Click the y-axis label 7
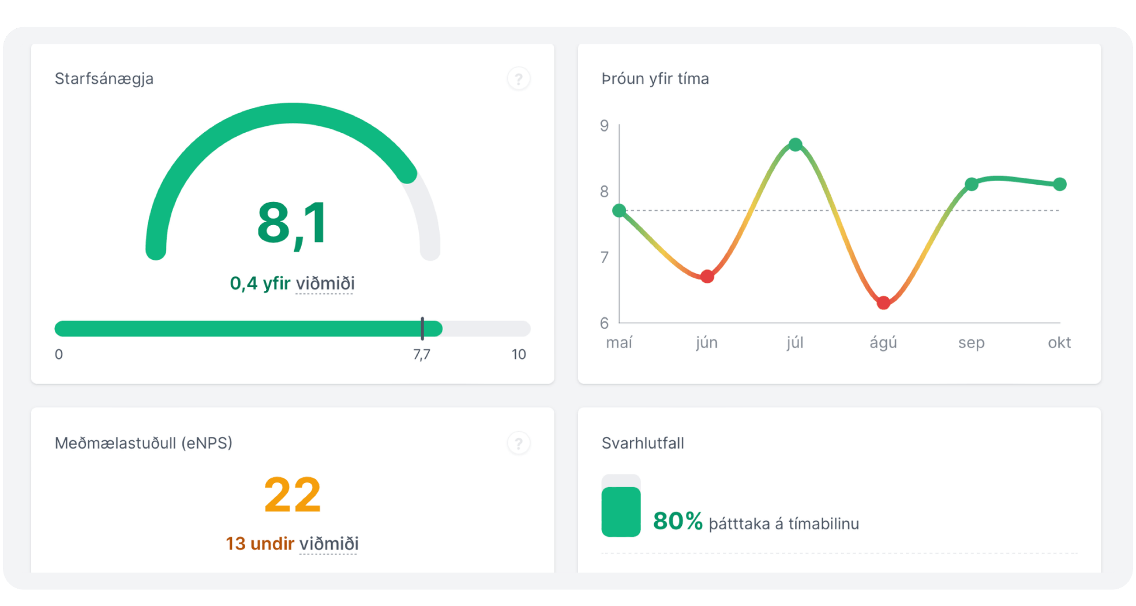 604,257
